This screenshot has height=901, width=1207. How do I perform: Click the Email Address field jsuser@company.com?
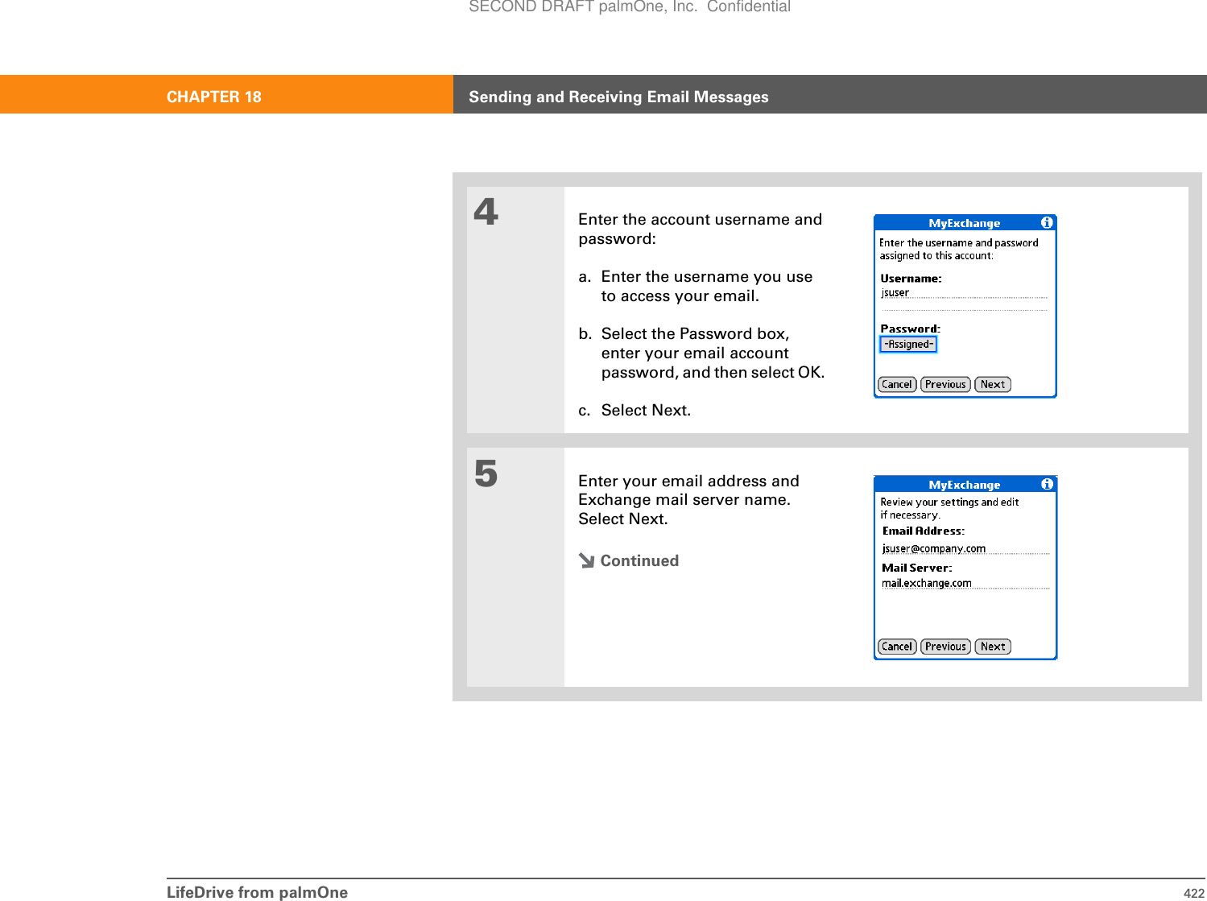pyautogui.click(x=965, y=548)
